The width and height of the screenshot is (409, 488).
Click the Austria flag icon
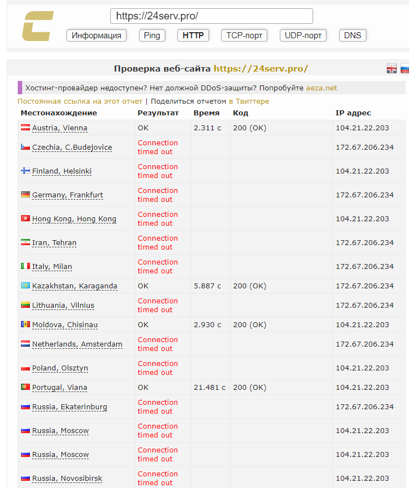click(25, 128)
